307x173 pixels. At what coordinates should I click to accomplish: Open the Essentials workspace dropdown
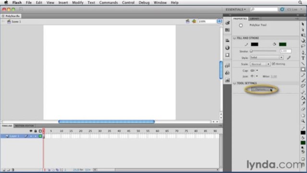(x=235, y=10)
